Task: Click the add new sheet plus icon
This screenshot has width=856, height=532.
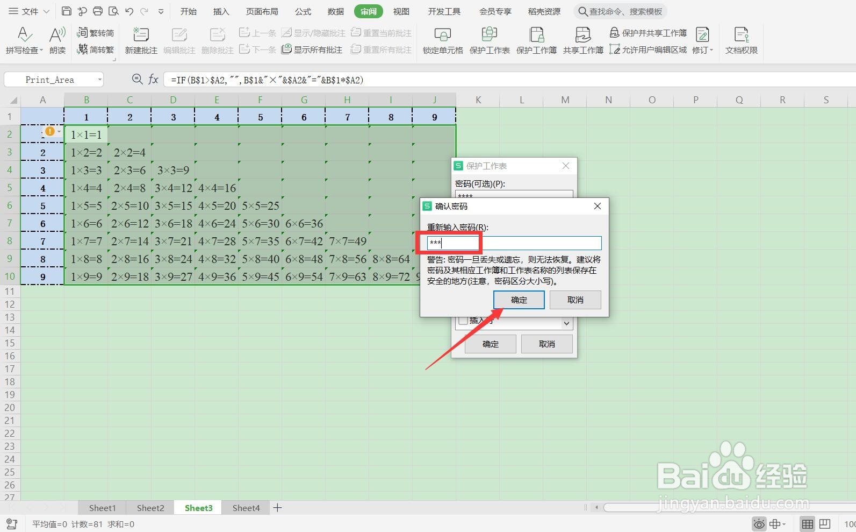Action: (x=277, y=508)
